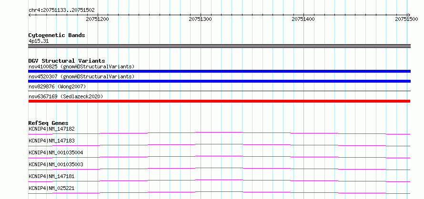Image resolution: width=424 pixels, height=199 pixels.
Task: Open transcript label KCNIP4|NM_147183
Action: (51, 141)
